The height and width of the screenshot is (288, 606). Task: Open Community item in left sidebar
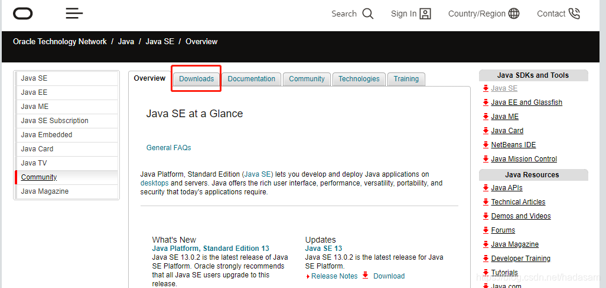click(67, 177)
